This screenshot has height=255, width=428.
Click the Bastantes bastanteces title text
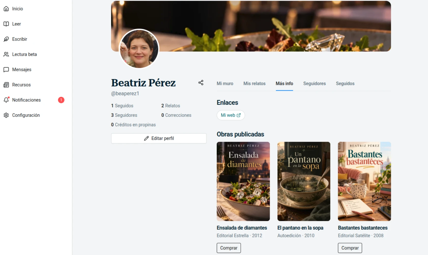click(363, 228)
